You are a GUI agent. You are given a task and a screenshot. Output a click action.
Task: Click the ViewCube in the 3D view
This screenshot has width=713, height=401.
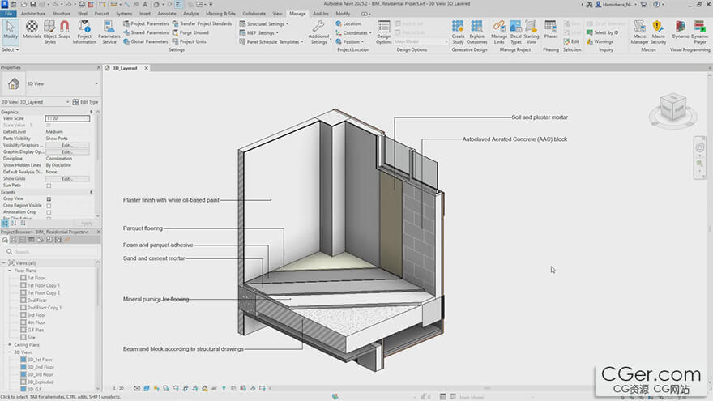(672, 107)
